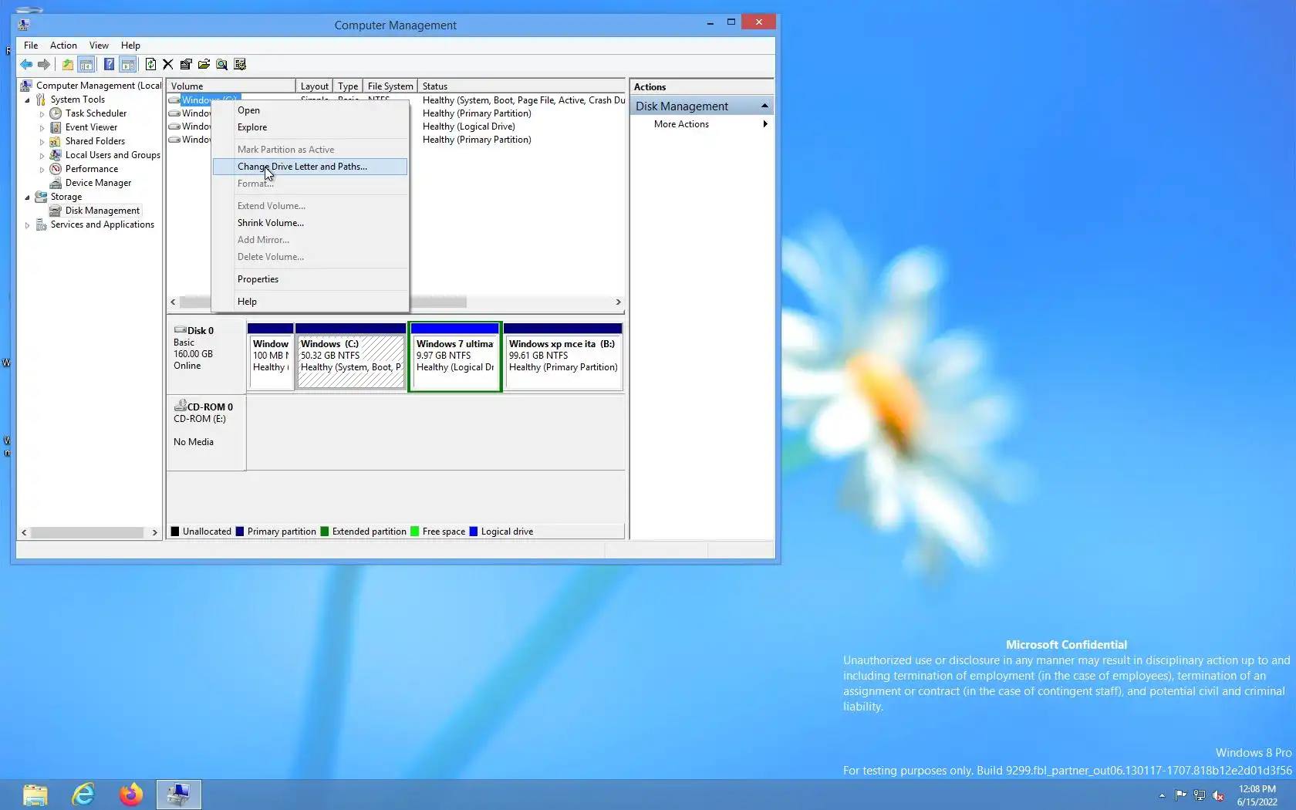1296x810 pixels.
Task: Select the Services and Applications node
Action: (102, 224)
